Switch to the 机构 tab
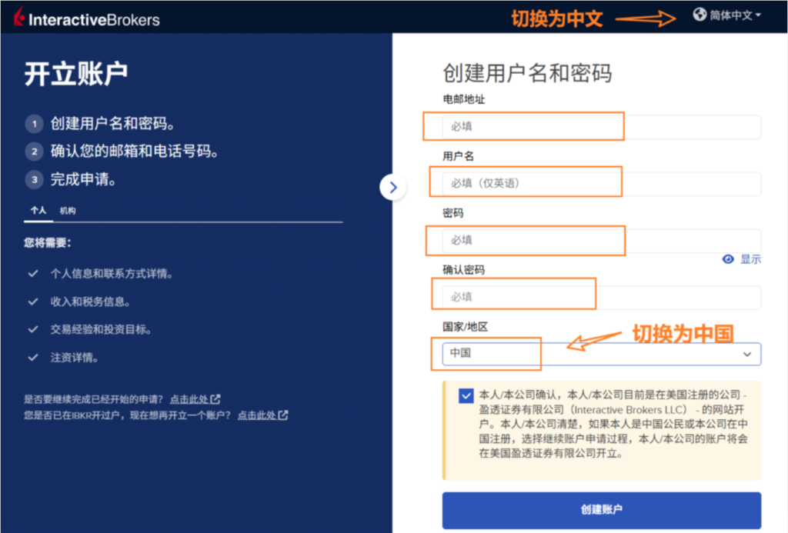788x533 pixels. (68, 211)
